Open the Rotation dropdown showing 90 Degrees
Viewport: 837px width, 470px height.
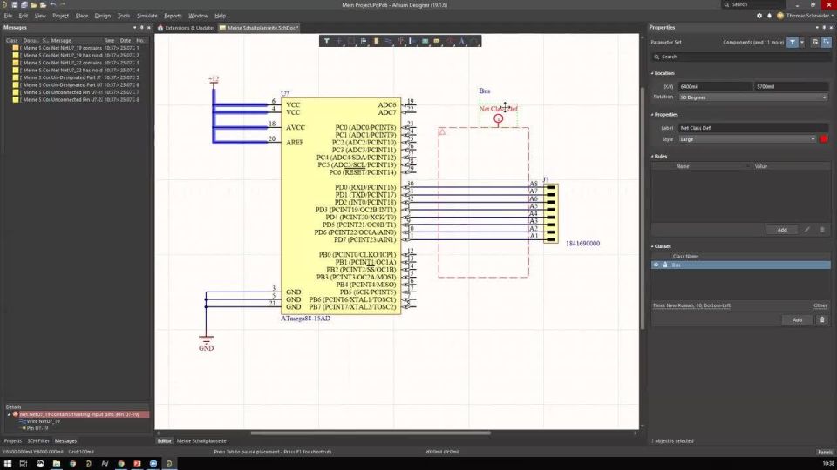(753, 97)
